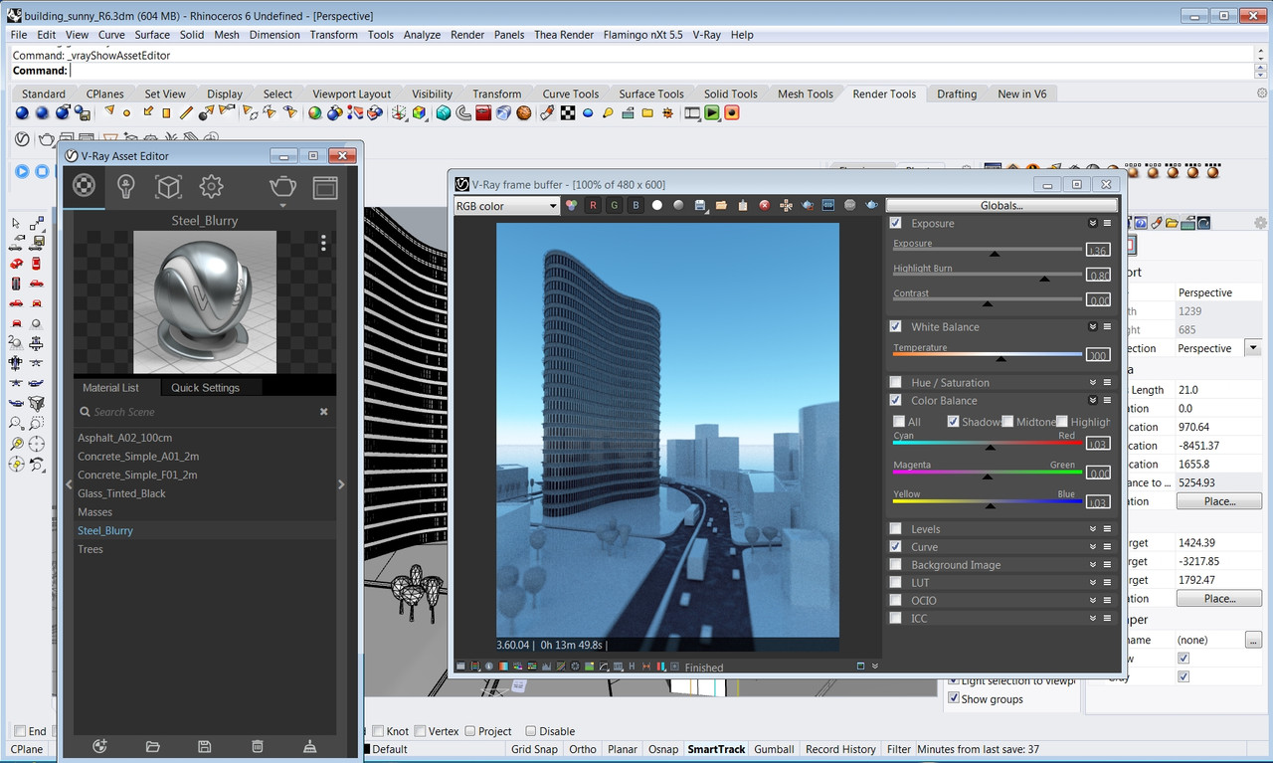1273x763 pixels.
Task: Open material preview three-dot options menu
Action: (323, 243)
